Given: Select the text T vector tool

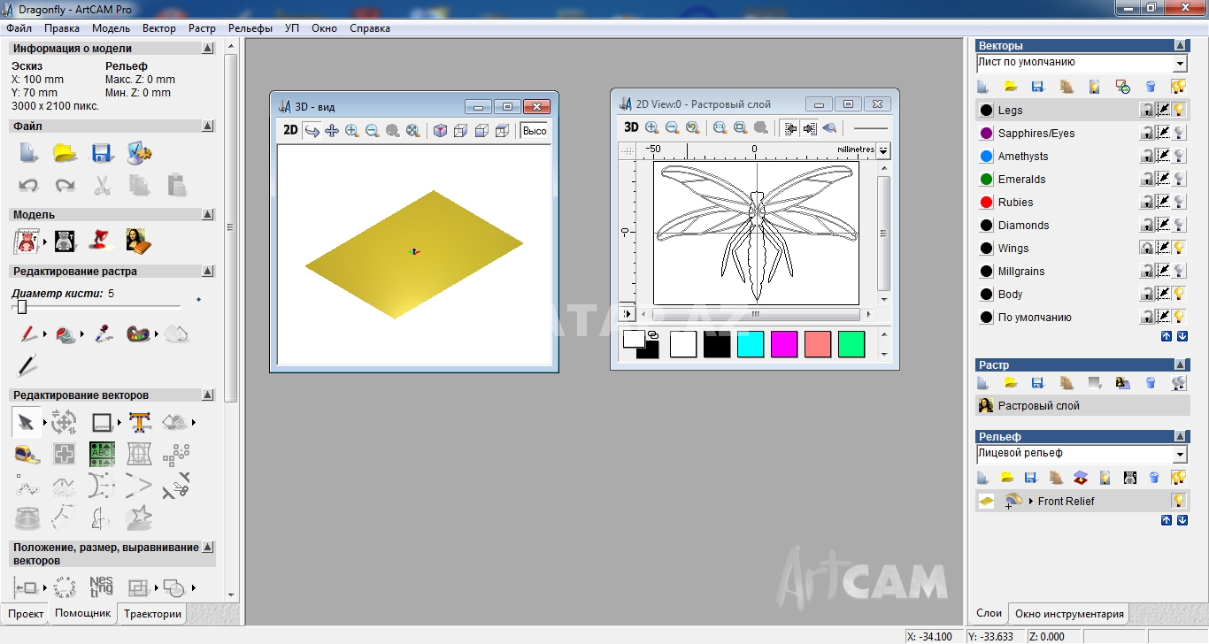Looking at the screenshot, I should pos(140,422).
